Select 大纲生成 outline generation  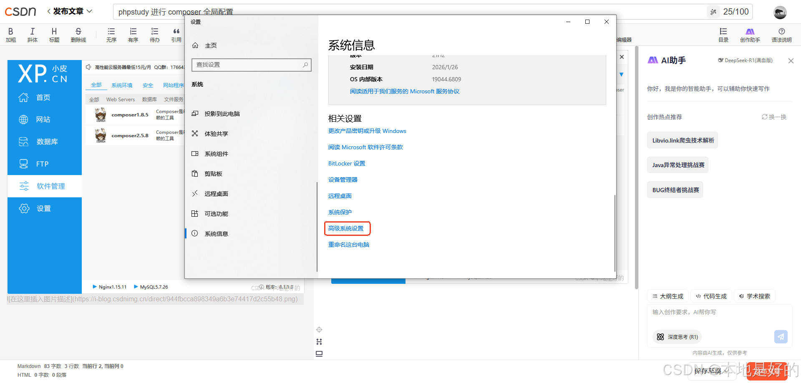[x=668, y=296]
